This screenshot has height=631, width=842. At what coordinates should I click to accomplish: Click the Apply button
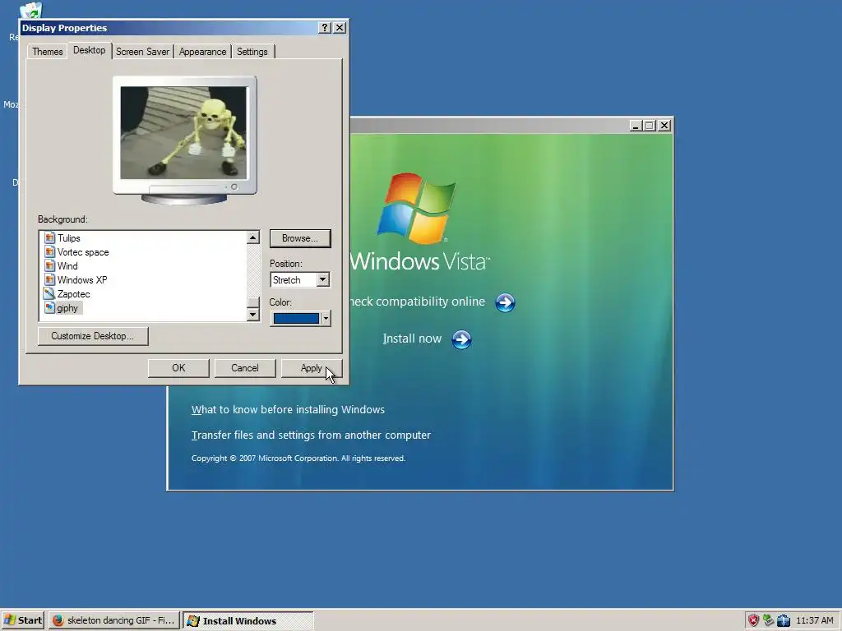[311, 368]
